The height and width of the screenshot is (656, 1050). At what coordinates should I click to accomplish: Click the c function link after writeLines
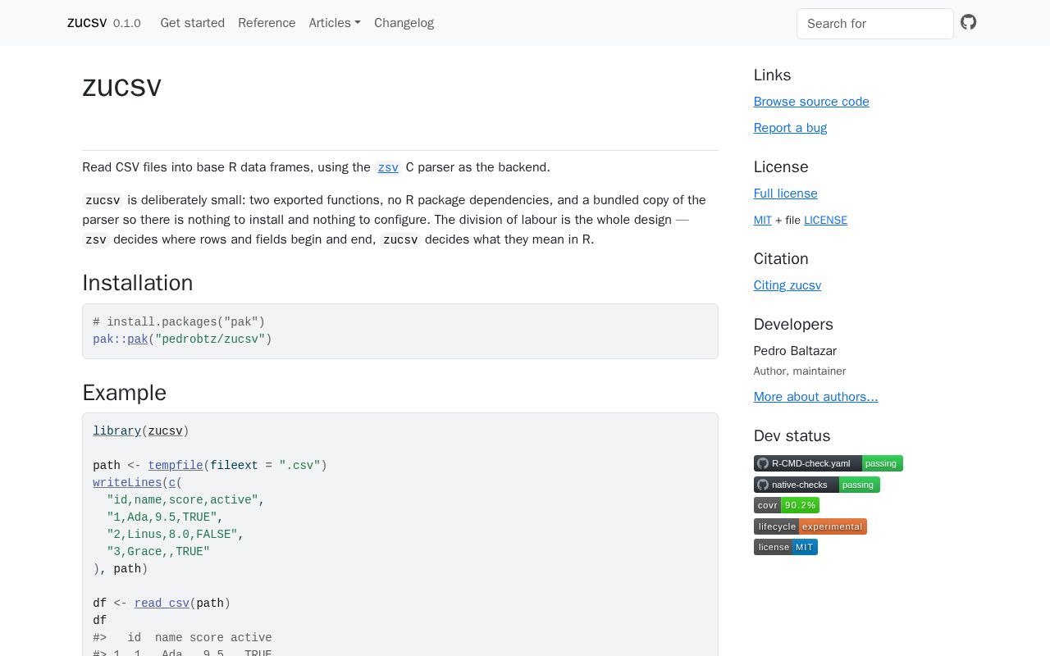(172, 482)
